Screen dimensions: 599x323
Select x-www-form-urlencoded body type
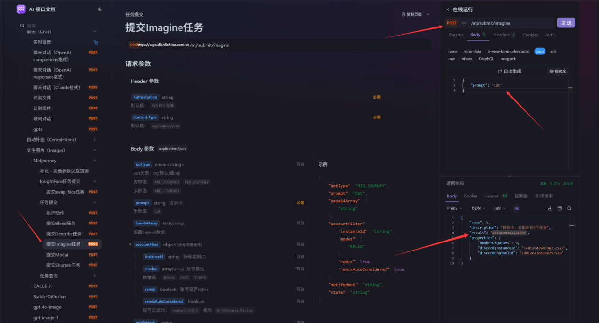coord(508,51)
